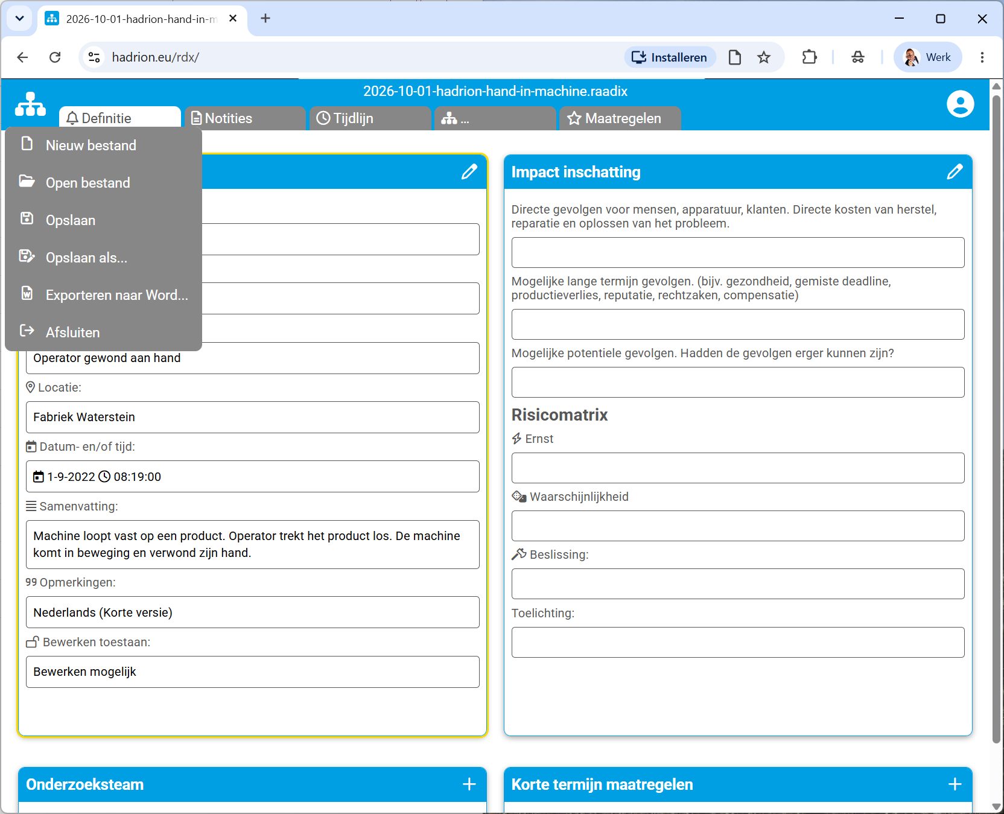Click pencil edit icon on the left definition panel
The image size is (1004, 814).
[x=469, y=172]
